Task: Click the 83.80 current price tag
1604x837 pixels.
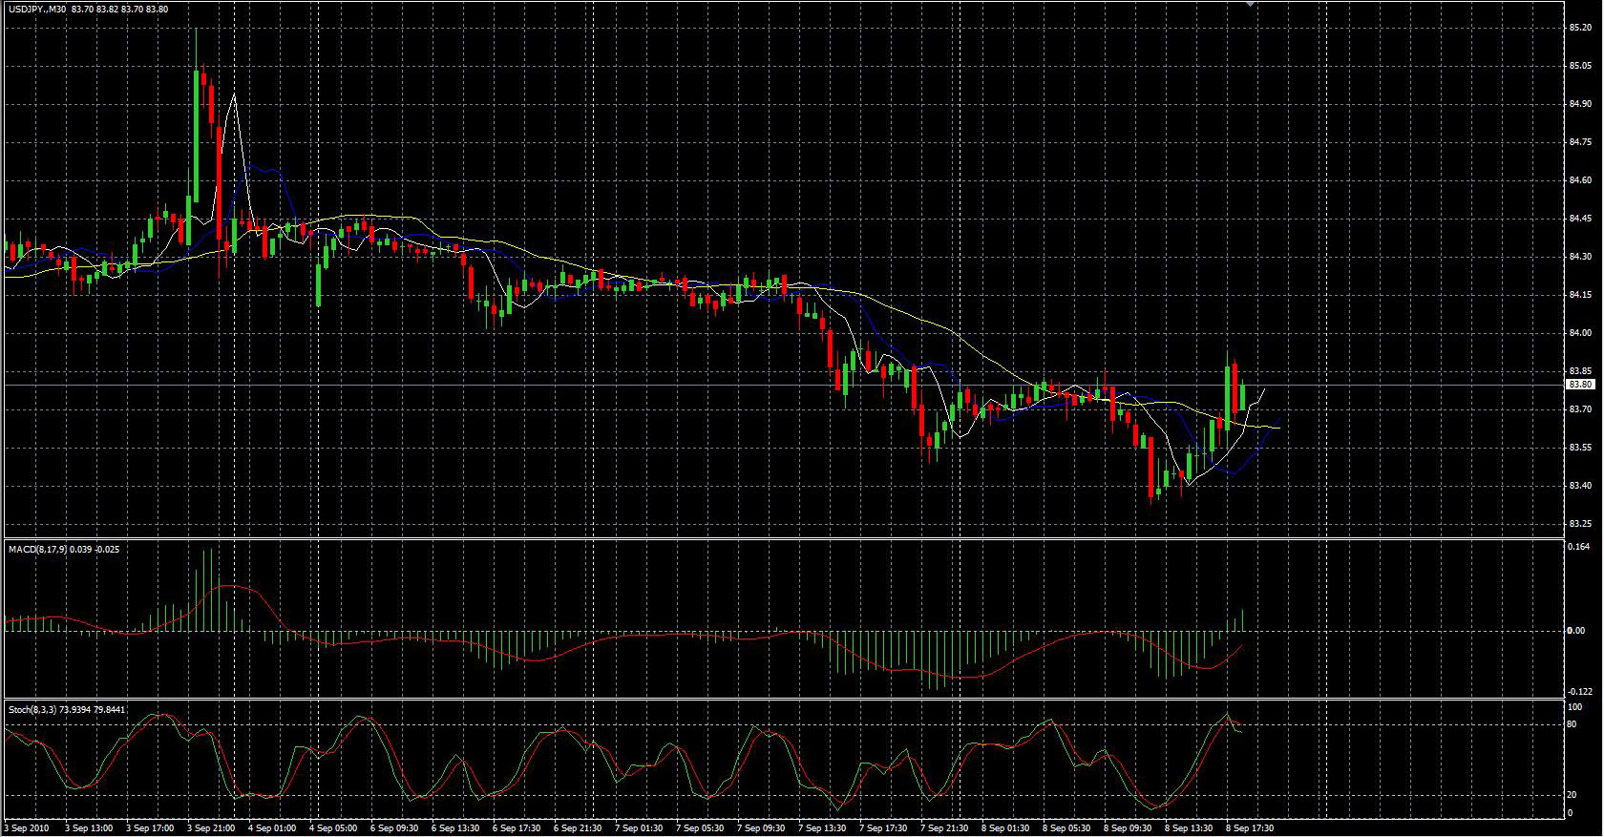Action: click(x=1581, y=385)
